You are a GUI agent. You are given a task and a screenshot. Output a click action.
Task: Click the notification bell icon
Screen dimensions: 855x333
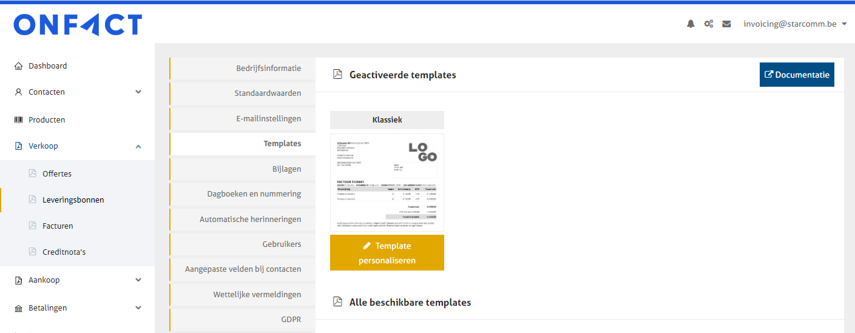[x=691, y=24]
